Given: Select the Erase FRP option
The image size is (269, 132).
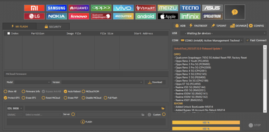Looking at the screenshot, I should 65,98.
